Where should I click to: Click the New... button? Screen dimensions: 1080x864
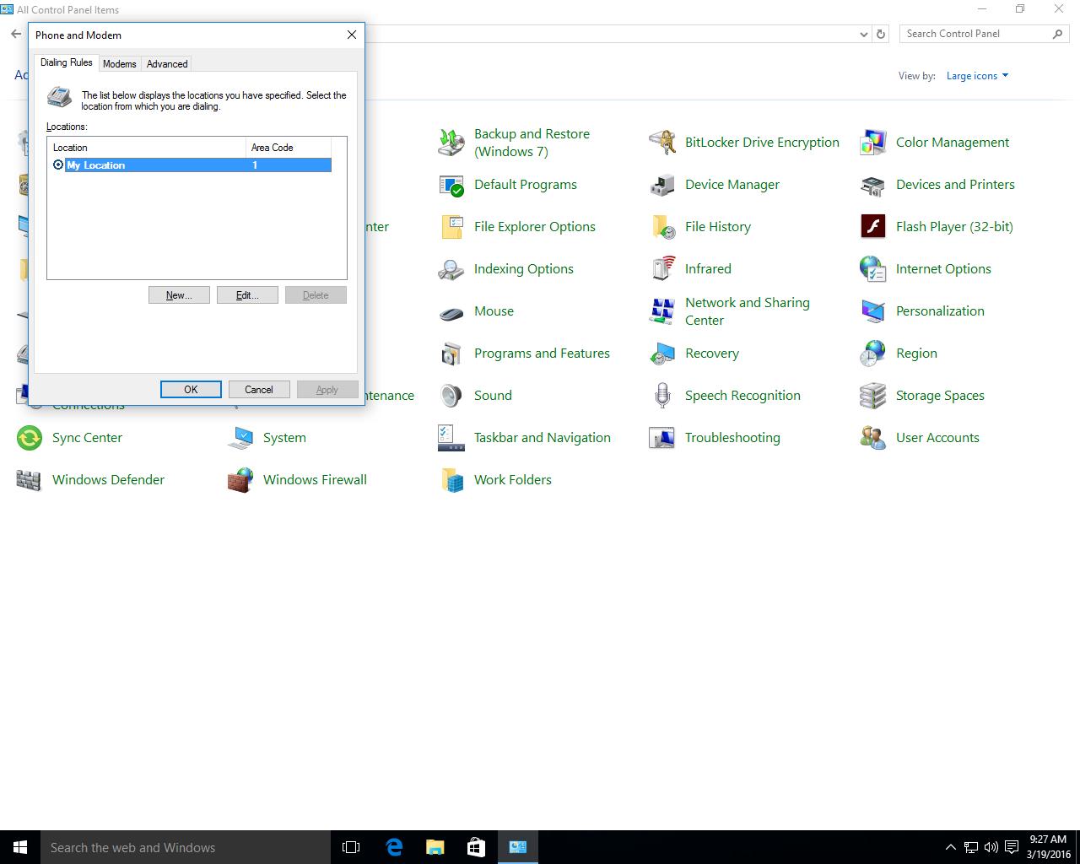coord(179,295)
